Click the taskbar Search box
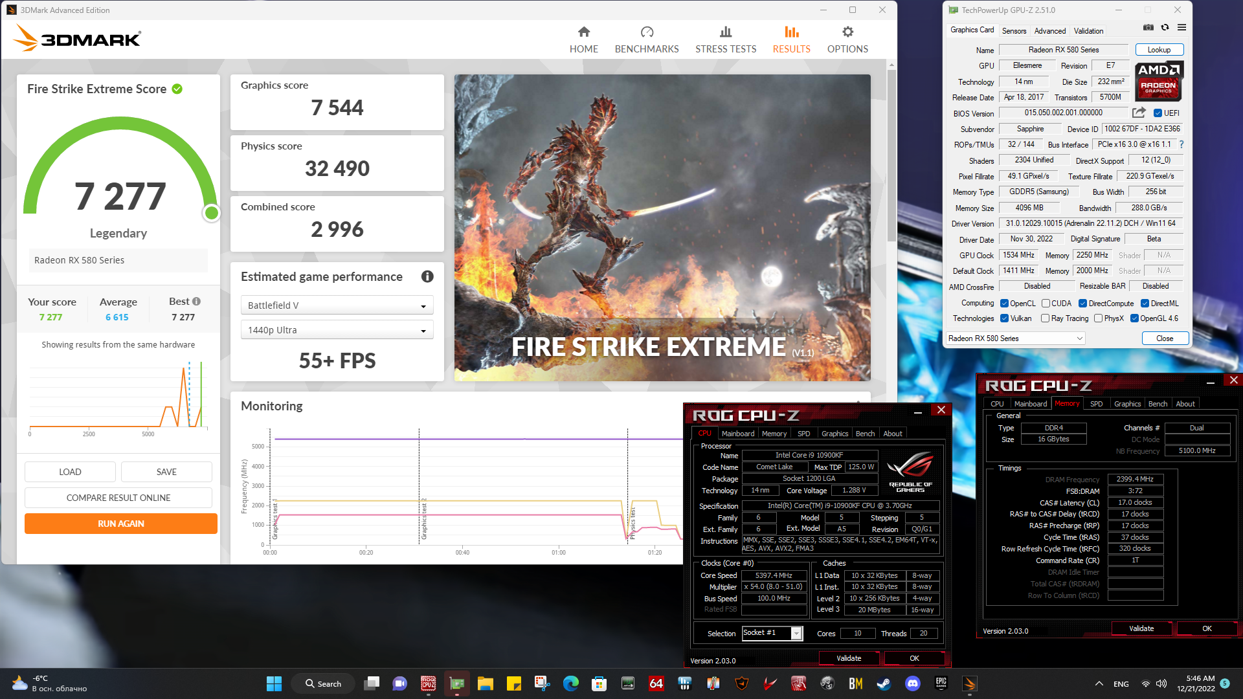 (323, 683)
